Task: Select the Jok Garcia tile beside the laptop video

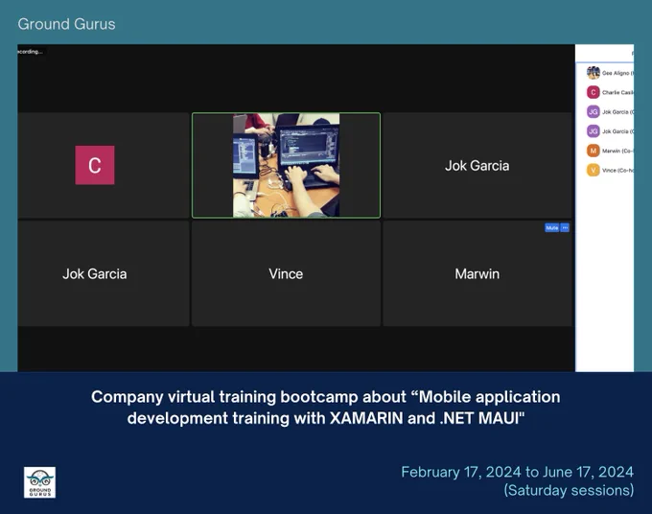Action: (477, 165)
